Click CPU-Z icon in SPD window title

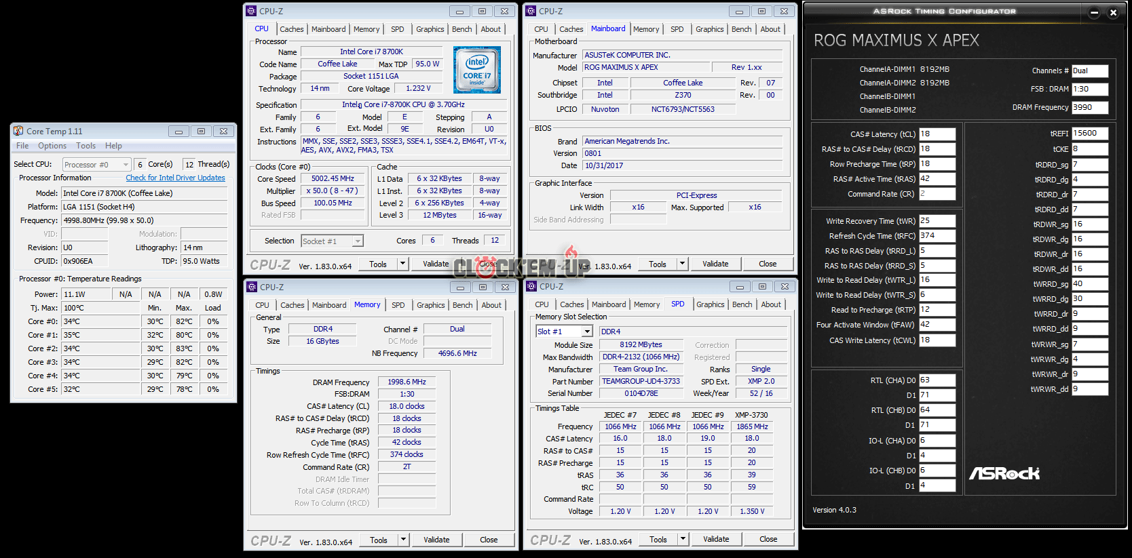pyautogui.click(x=531, y=287)
